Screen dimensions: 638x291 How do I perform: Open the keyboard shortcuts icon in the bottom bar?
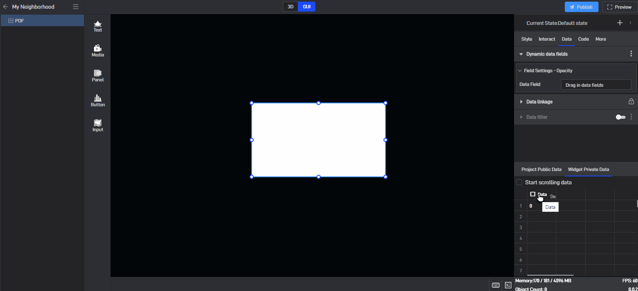click(x=496, y=285)
